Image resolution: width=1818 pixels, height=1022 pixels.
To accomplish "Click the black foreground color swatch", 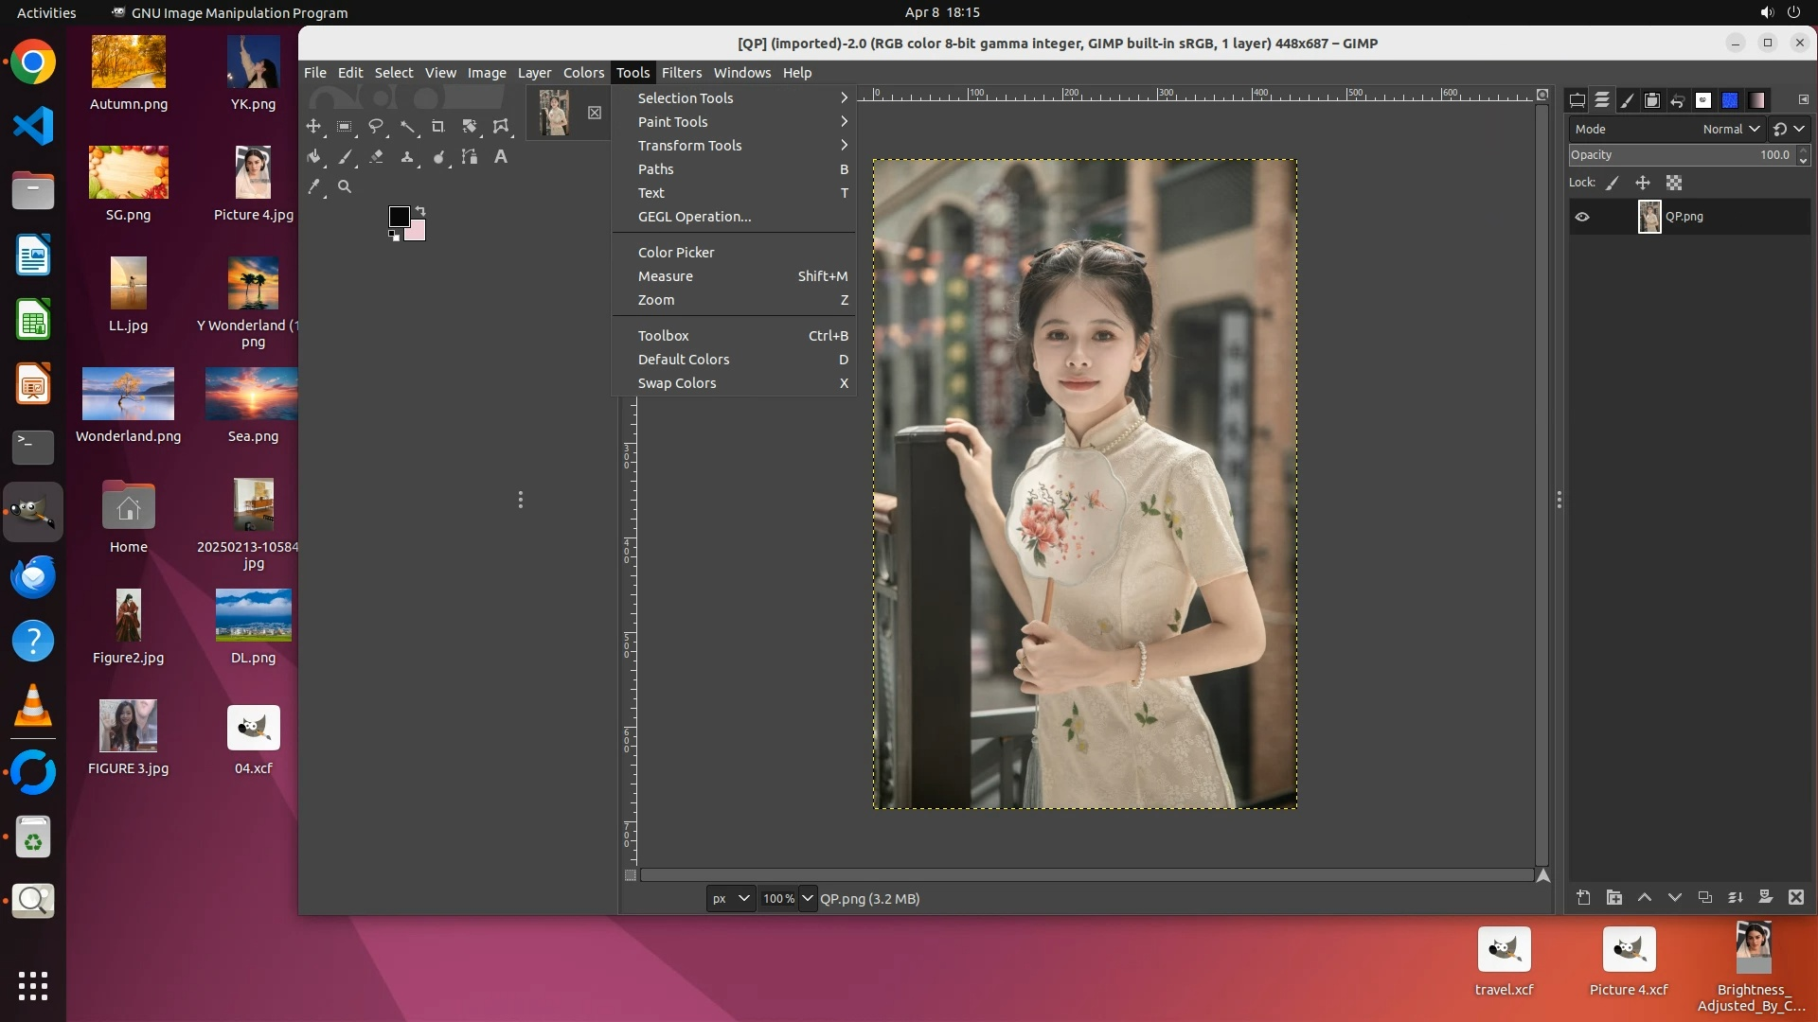I will coord(399,217).
